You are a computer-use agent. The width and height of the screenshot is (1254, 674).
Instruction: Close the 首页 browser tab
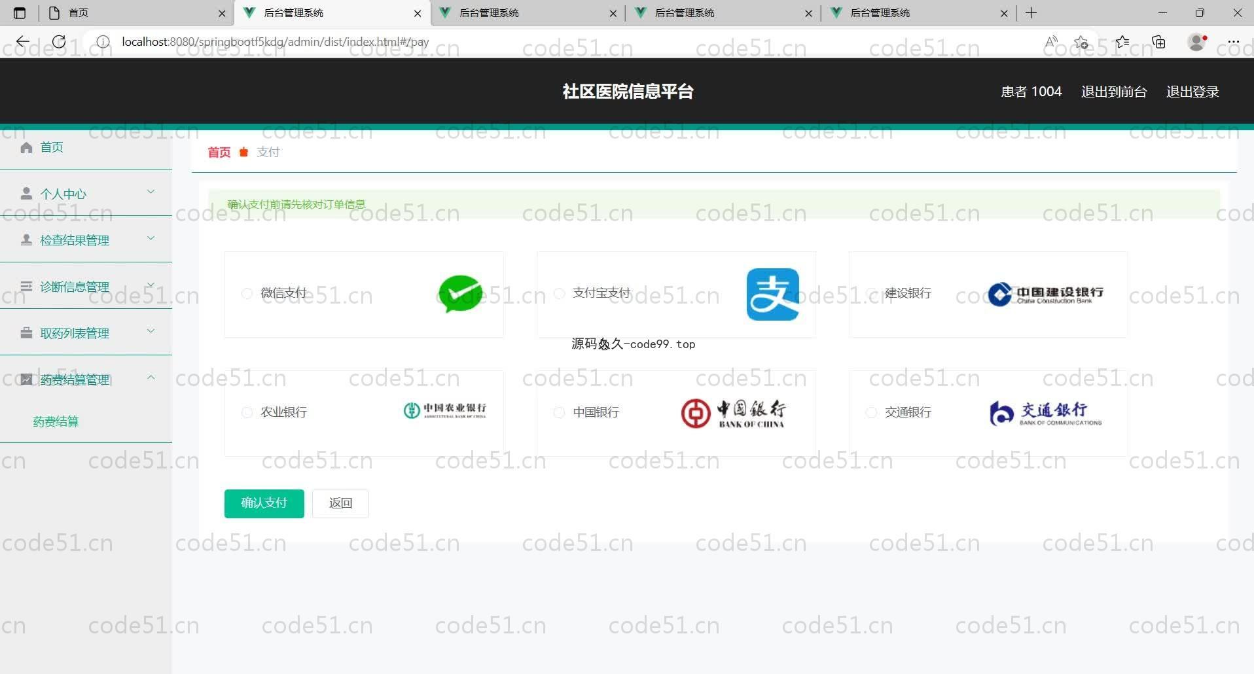[x=222, y=13]
